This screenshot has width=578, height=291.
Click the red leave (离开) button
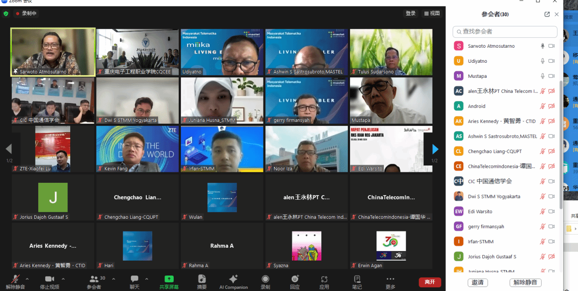[x=429, y=282]
